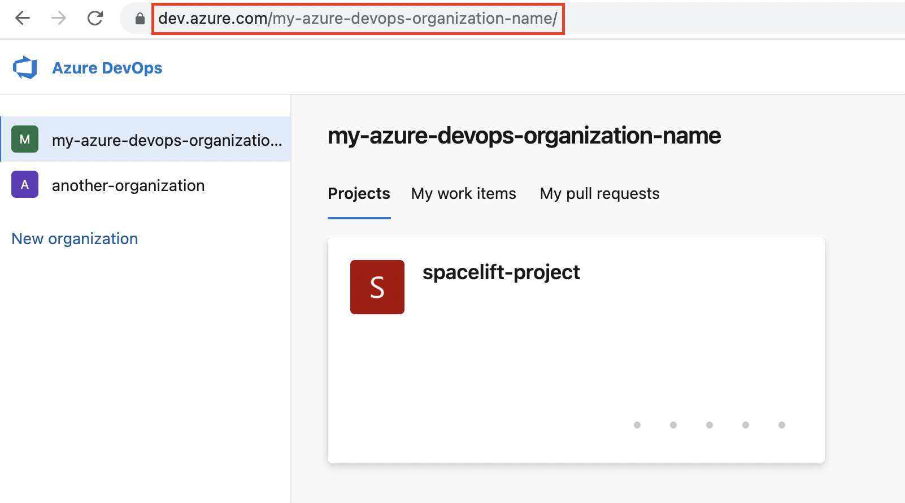This screenshot has width=905, height=503.
Task: Open the Azure DevOps home text link
Action: [107, 68]
